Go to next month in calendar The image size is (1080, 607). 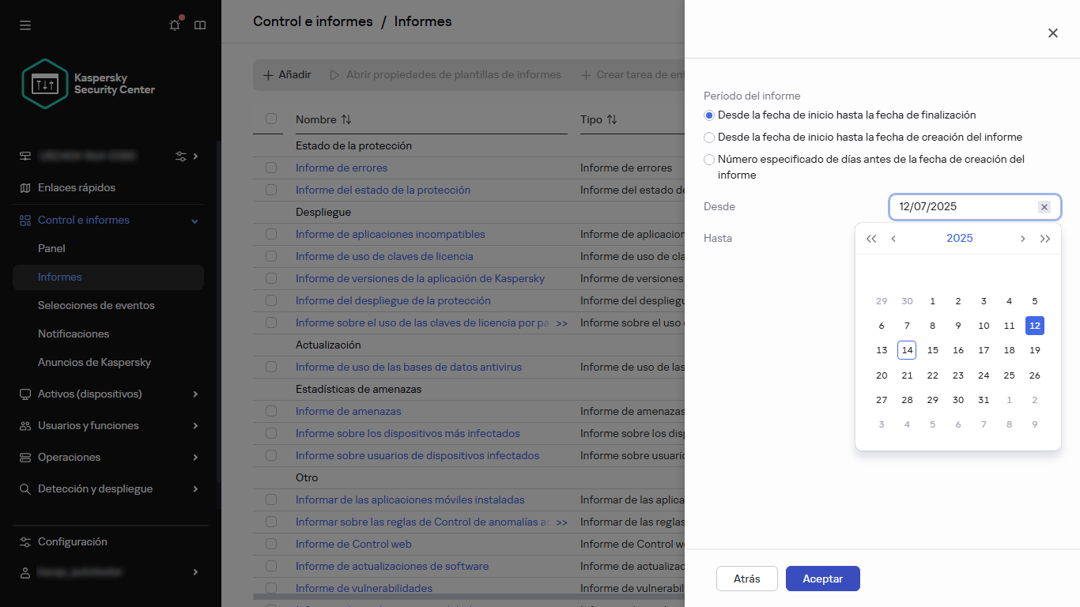click(x=1022, y=239)
